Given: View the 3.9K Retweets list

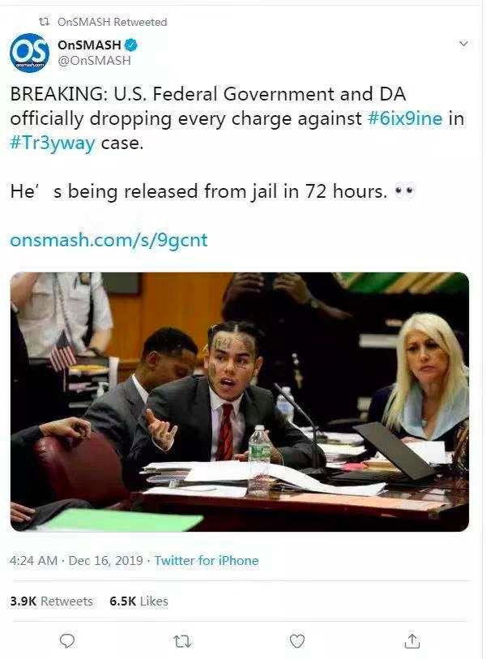Looking at the screenshot, I should point(51,601).
